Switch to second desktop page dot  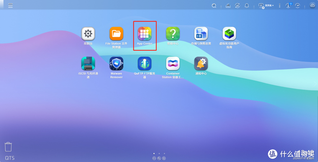(x=159, y=153)
